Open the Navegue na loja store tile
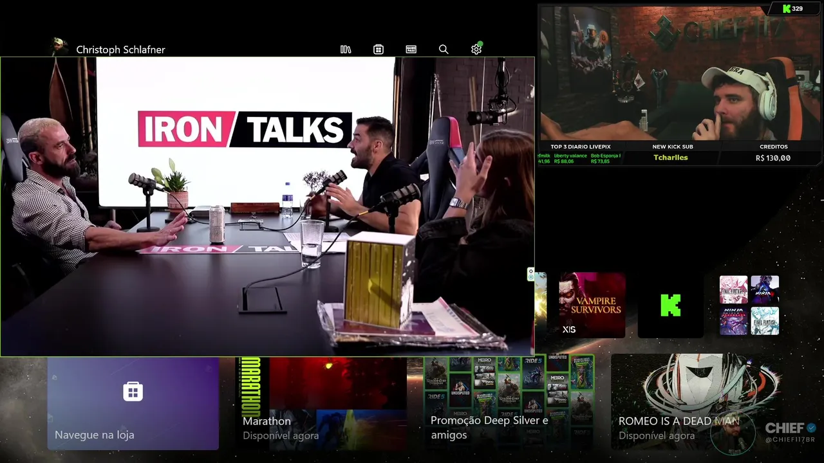Viewport: 824px width, 463px height. [x=133, y=404]
